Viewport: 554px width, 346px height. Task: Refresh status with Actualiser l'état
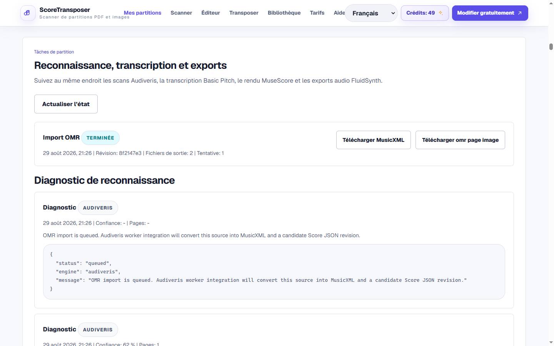click(66, 104)
